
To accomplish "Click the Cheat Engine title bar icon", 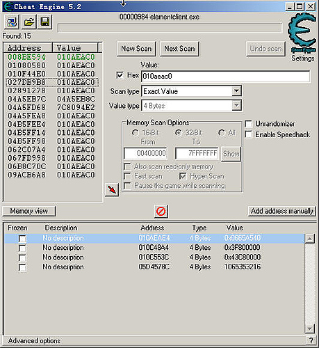I will (8, 6).
